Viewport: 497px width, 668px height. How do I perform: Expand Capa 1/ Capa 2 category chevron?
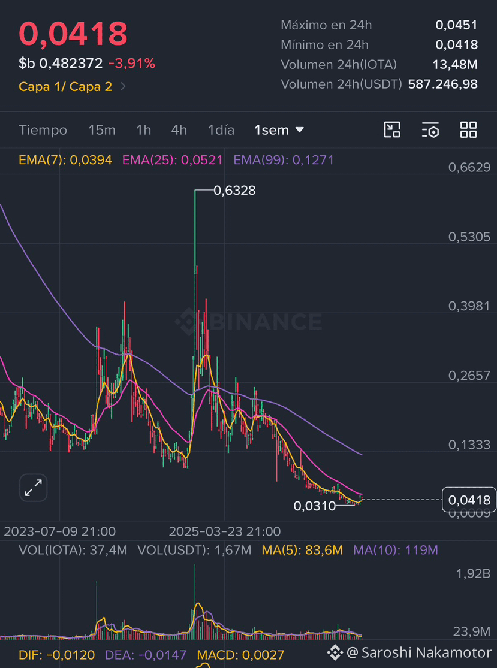123,87
